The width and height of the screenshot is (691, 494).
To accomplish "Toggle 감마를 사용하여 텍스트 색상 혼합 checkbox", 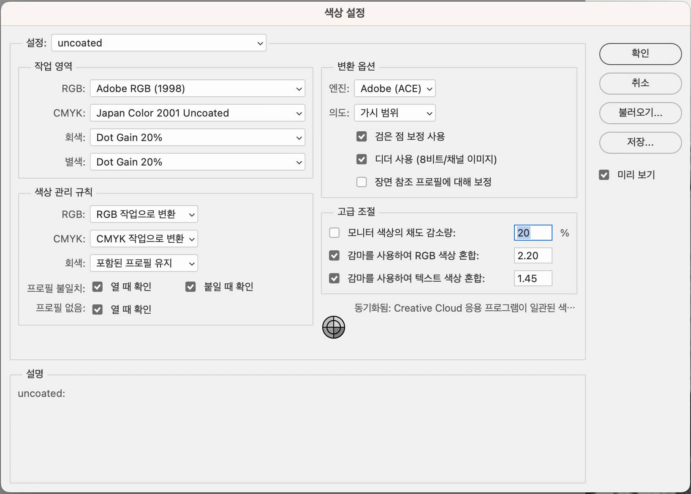I will [x=335, y=278].
